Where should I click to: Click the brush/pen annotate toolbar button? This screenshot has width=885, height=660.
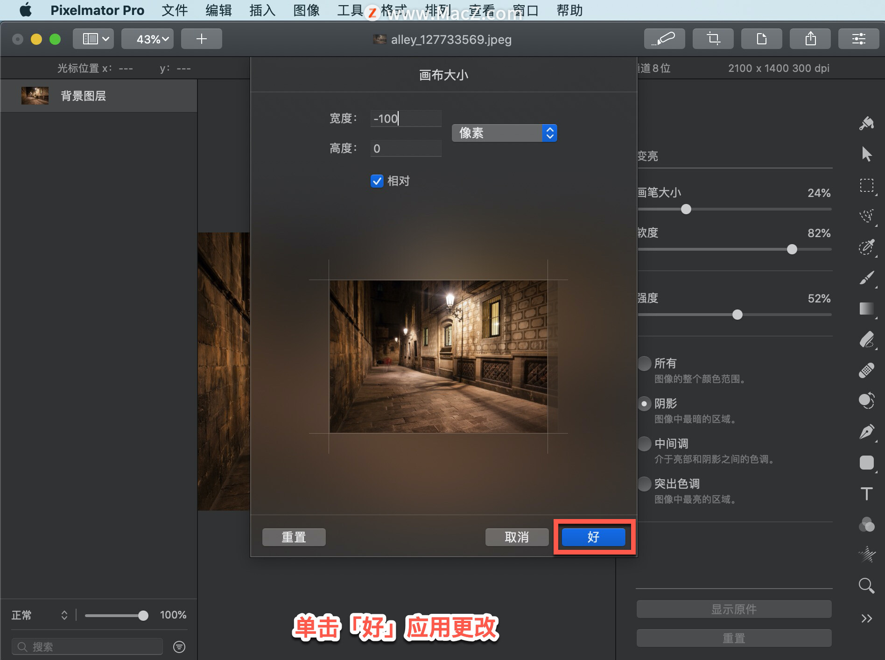tap(664, 39)
